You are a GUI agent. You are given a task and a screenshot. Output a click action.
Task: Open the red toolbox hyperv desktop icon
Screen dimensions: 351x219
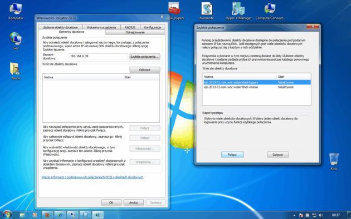(x=174, y=11)
